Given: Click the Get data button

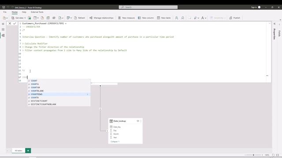Looking at the screenshot, I should tap(17, 18).
